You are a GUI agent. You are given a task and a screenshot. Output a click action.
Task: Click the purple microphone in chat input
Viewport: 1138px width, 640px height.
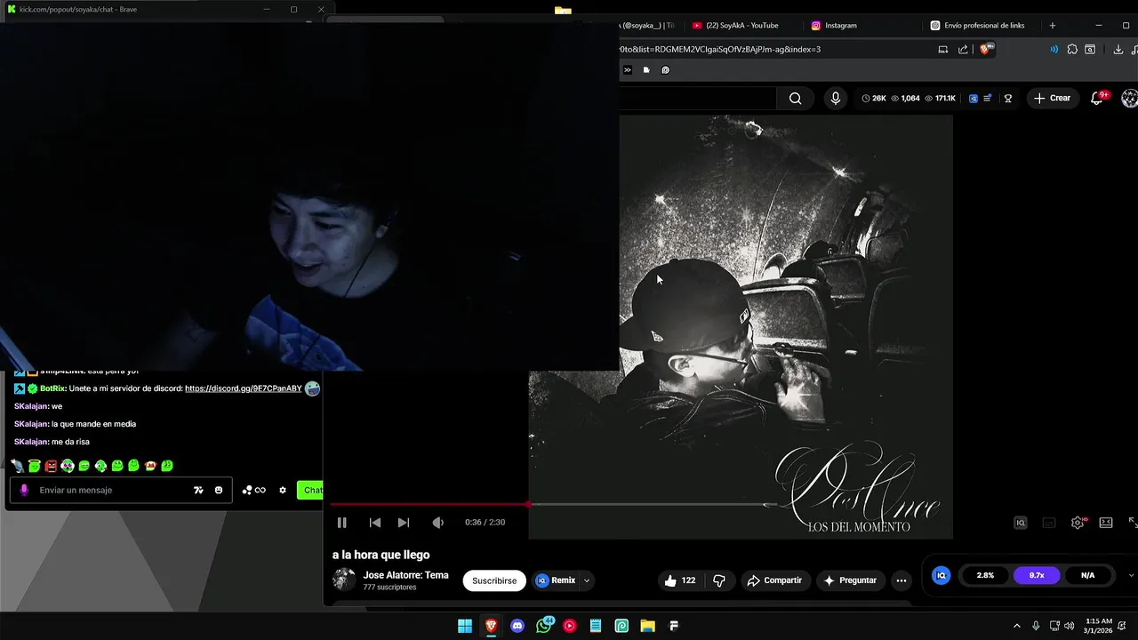click(x=24, y=490)
